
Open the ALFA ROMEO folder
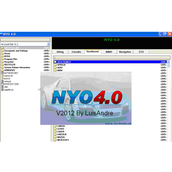[64, 62]
